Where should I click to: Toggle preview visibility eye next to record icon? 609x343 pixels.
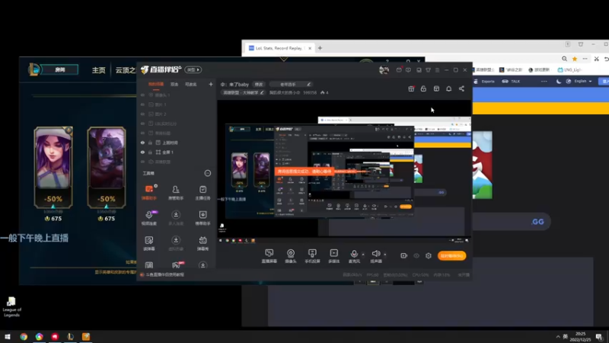[x=416, y=255]
